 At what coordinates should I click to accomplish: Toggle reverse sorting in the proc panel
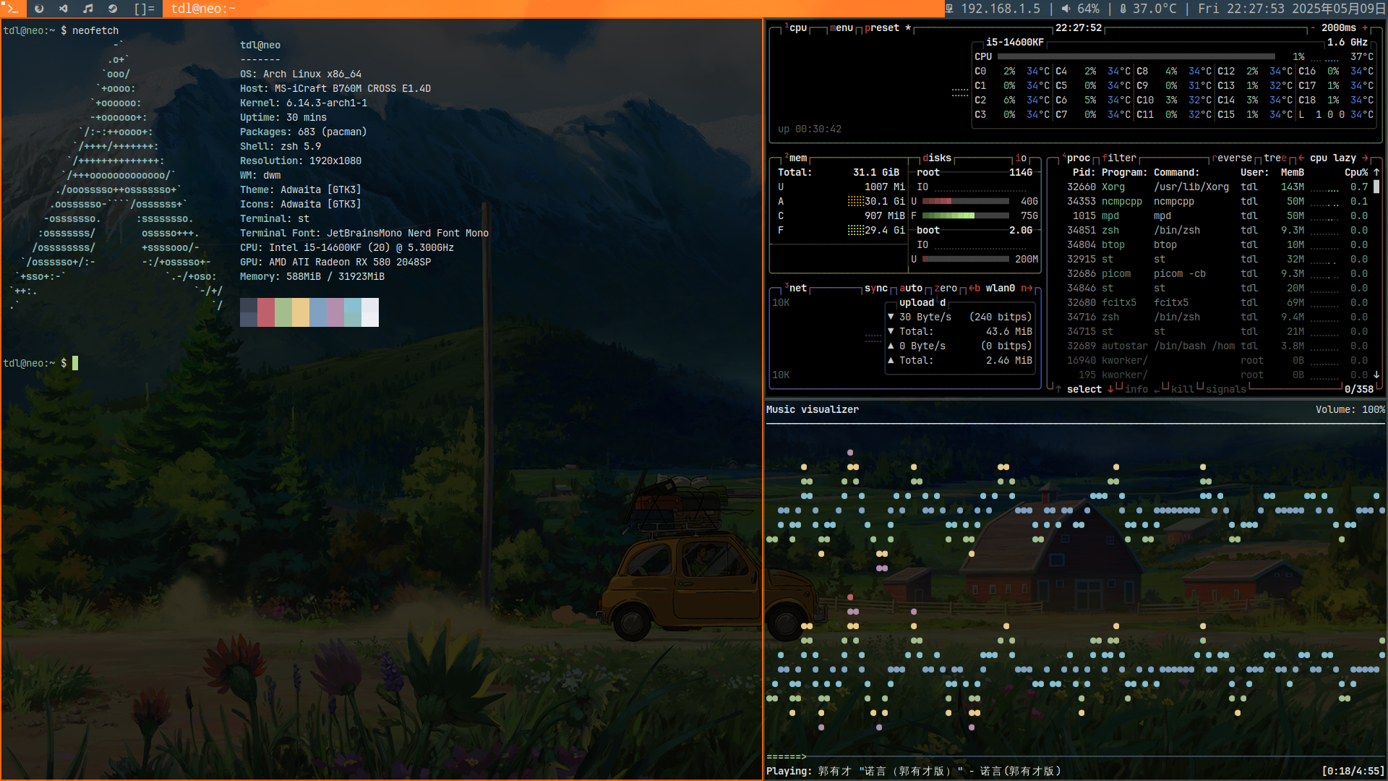(x=1233, y=158)
